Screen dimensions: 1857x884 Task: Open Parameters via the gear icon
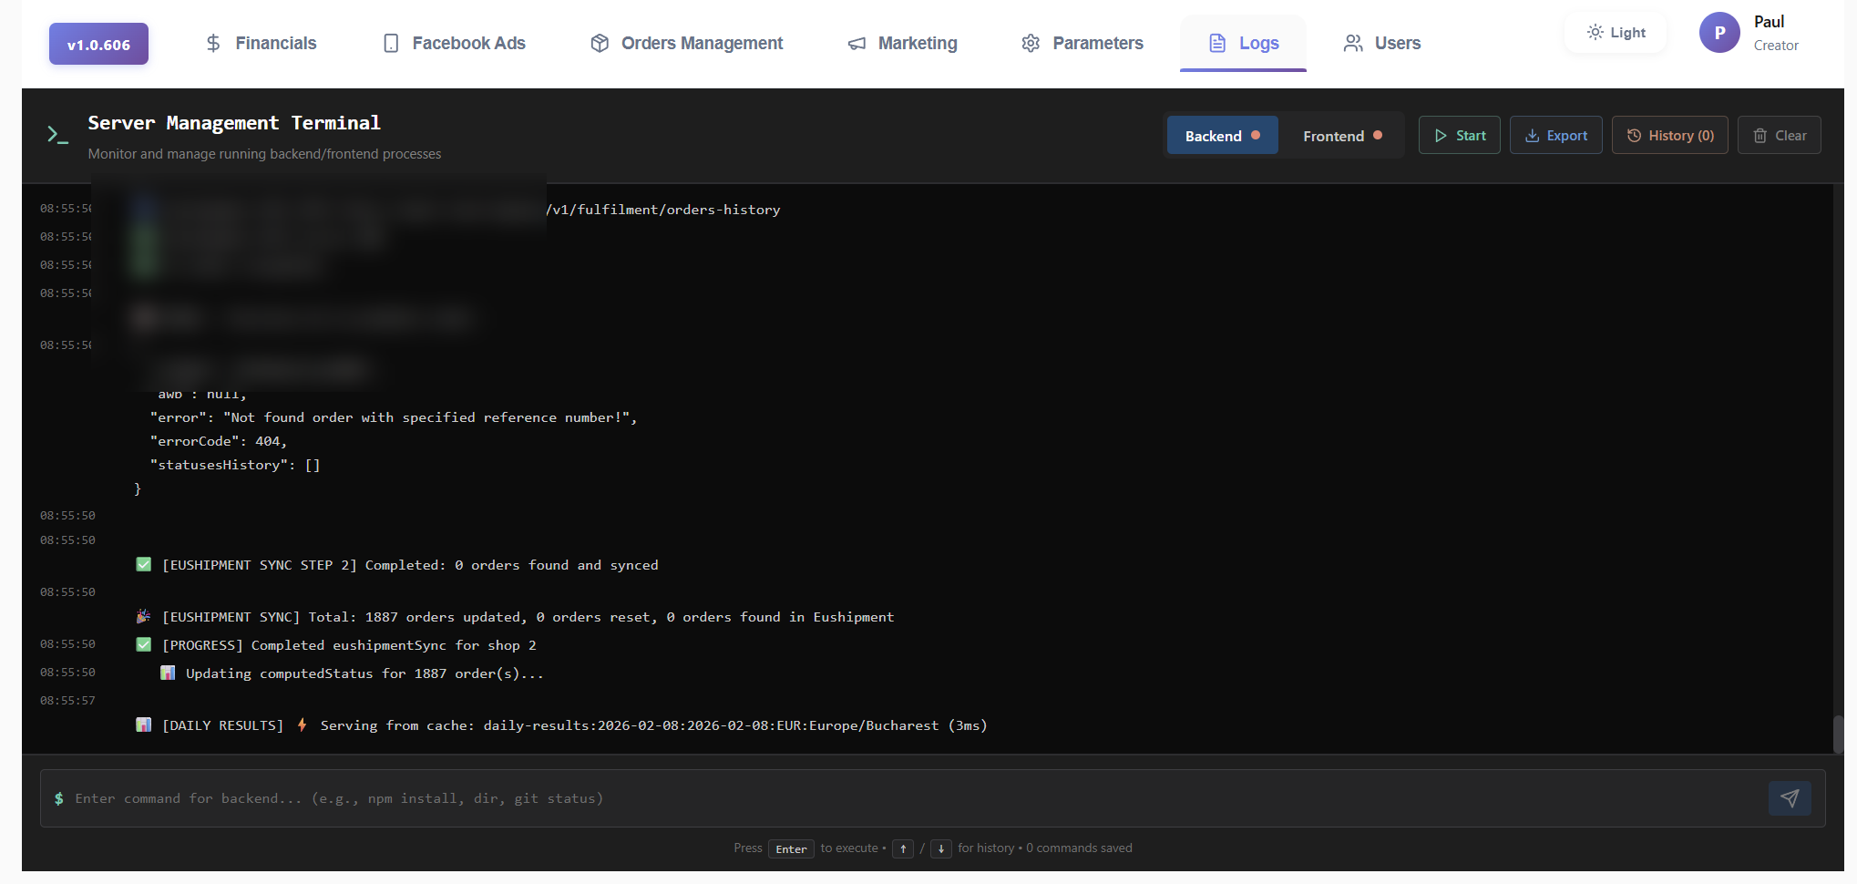pos(1031,43)
